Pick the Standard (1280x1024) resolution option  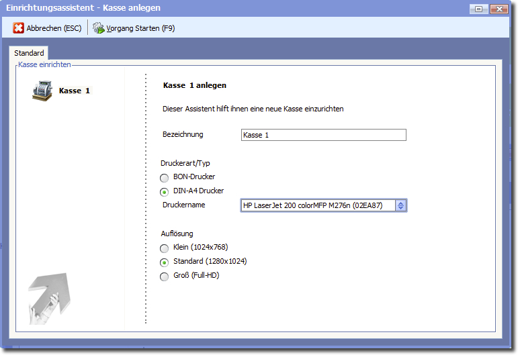click(x=165, y=262)
